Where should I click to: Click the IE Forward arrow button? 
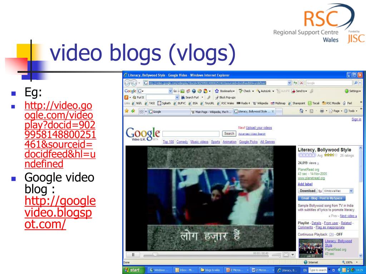[134, 83]
